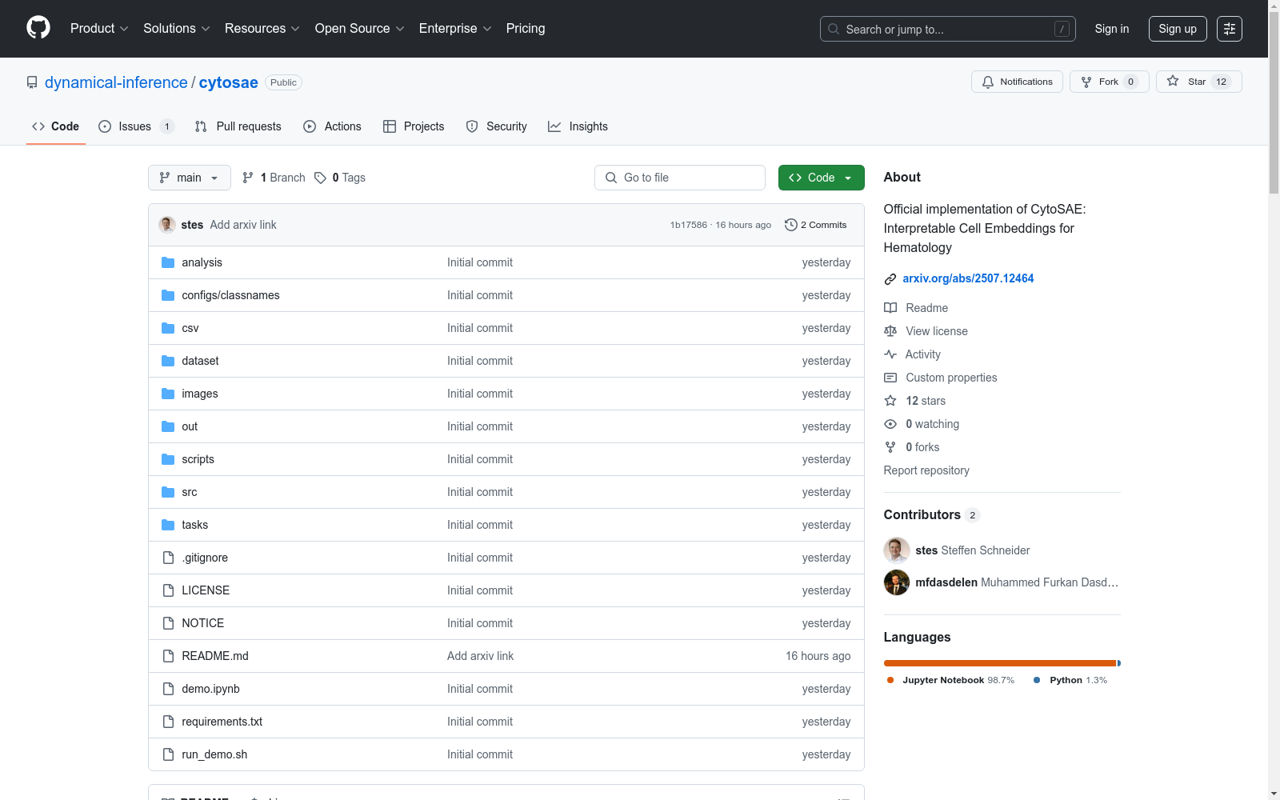Click the tag icon next to 0 Tags

320,178
